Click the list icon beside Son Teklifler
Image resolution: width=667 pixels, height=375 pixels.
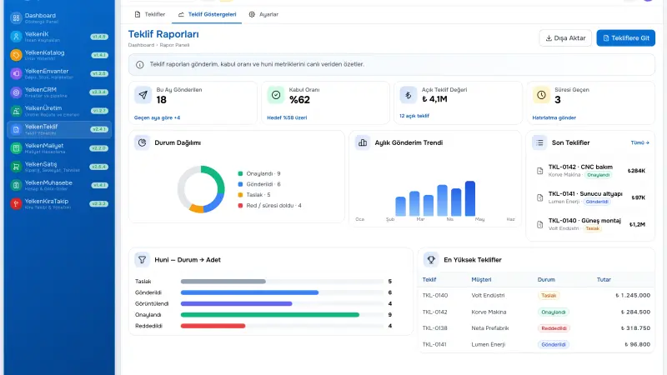click(x=539, y=142)
